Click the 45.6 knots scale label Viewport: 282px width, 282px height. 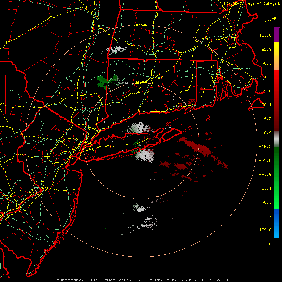click(267, 91)
